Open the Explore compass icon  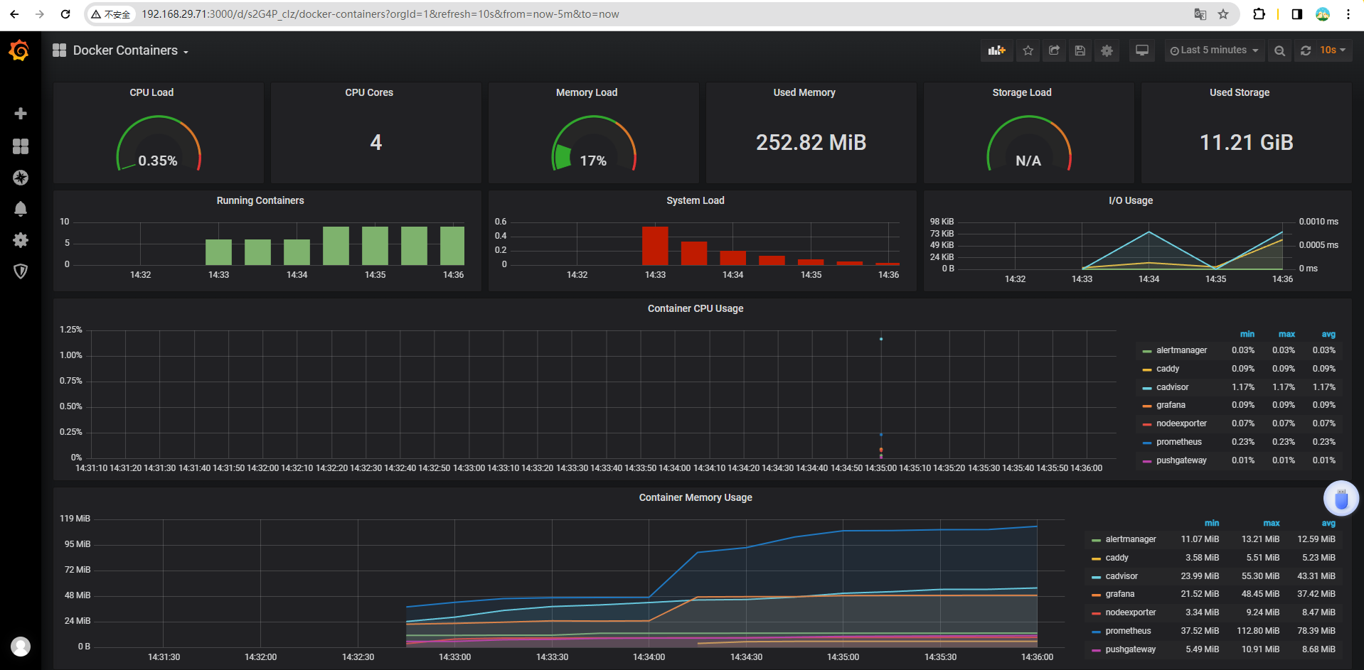[21, 178]
